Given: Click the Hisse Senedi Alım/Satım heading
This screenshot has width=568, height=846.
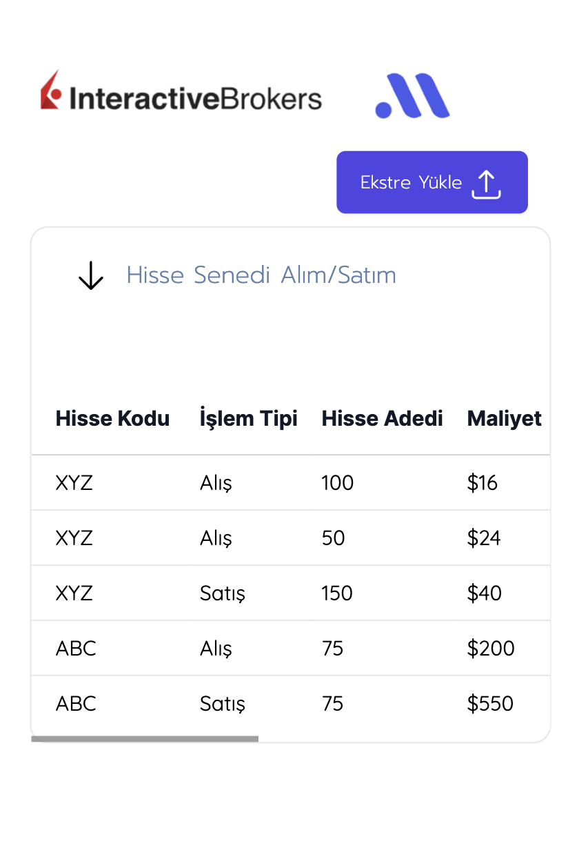Looking at the screenshot, I should (261, 275).
